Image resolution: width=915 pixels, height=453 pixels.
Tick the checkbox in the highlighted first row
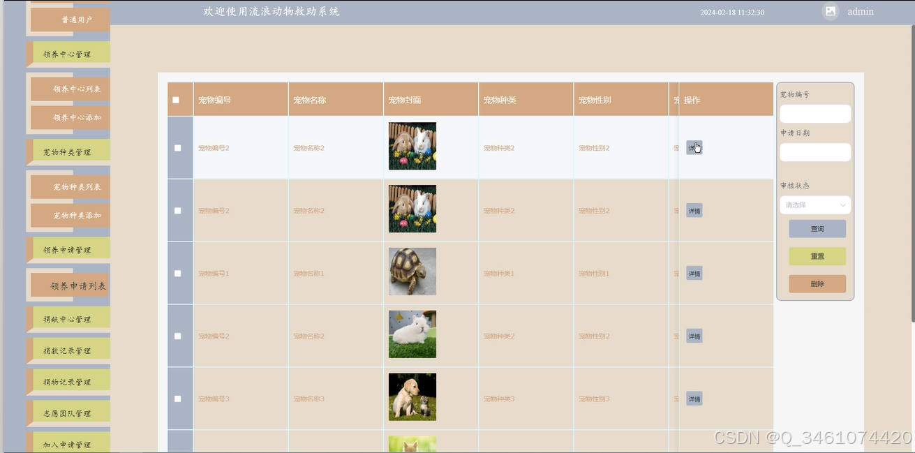point(177,148)
